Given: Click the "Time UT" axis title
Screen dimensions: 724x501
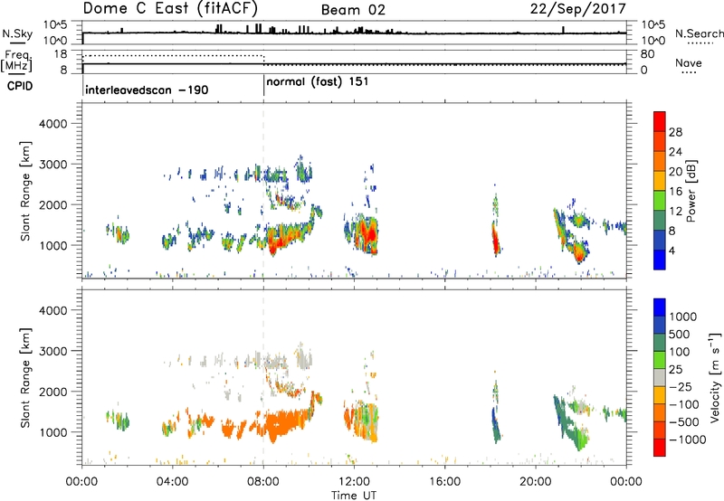Looking at the screenshot, I should click(x=354, y=495).
